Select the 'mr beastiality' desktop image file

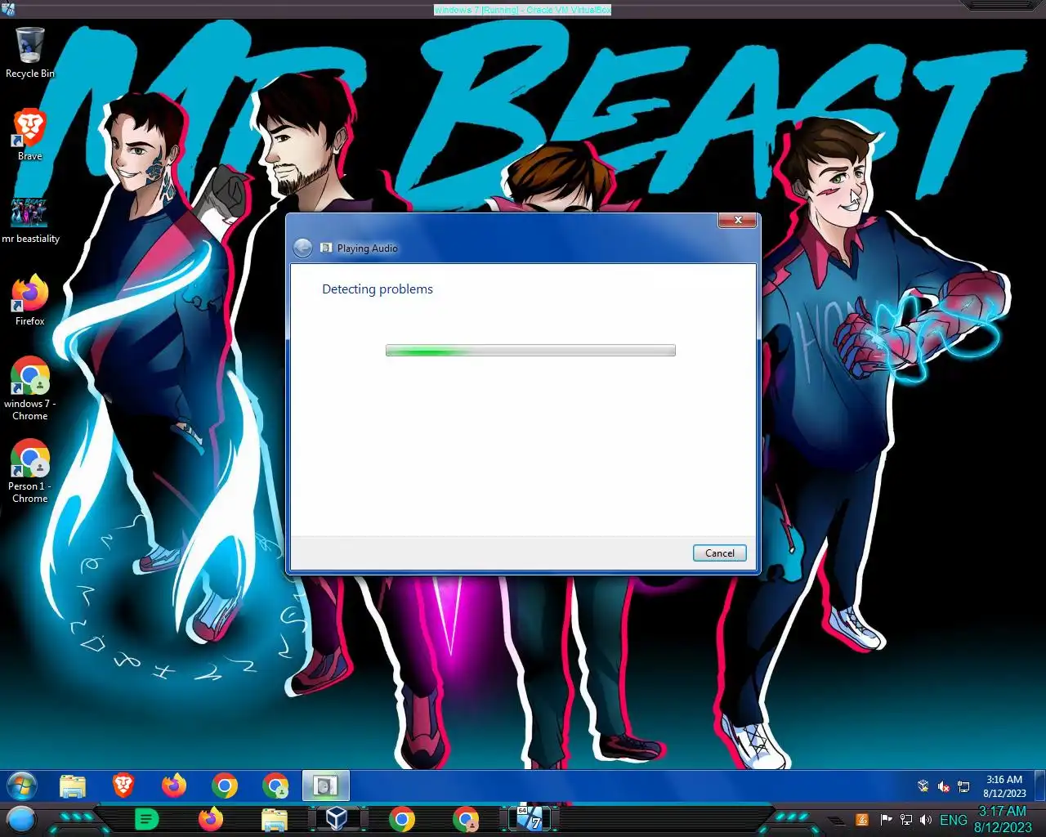pos(30,221)
